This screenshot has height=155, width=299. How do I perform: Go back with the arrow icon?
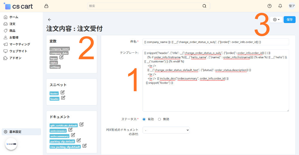50,20
